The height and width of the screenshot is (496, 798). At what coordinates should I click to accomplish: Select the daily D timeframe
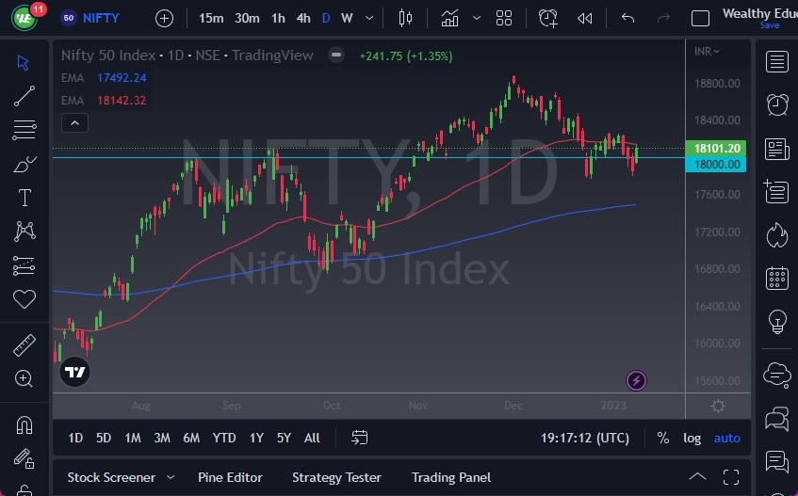pos(326,18)
